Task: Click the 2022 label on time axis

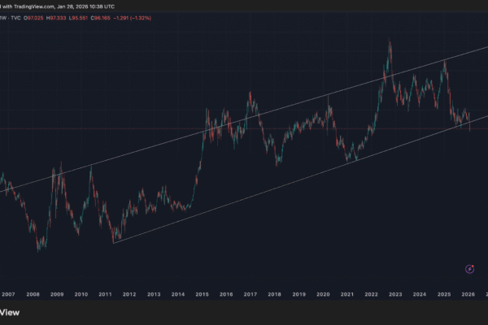Action: coord(371,293)
